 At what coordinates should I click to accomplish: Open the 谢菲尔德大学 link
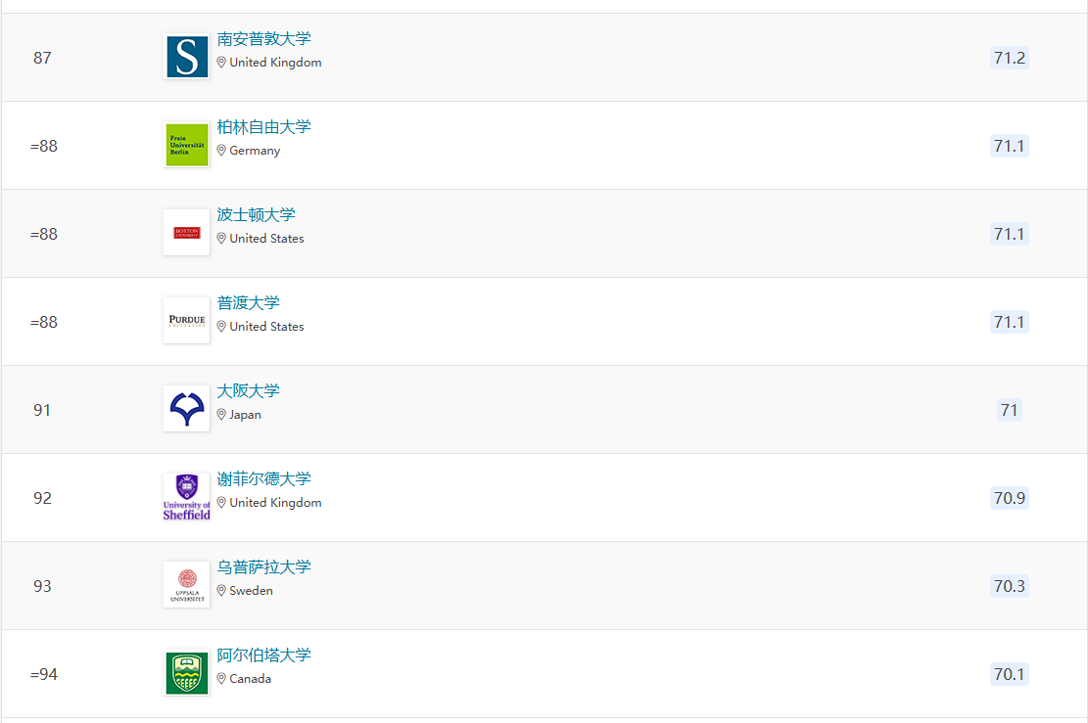point(263,479)
